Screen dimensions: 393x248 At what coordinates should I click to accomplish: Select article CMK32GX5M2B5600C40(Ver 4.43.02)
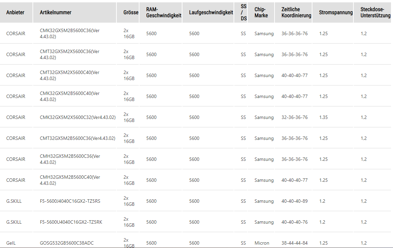pos(70,96)
